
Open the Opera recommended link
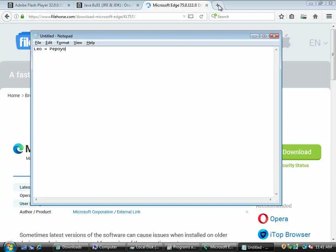point(279,219)
